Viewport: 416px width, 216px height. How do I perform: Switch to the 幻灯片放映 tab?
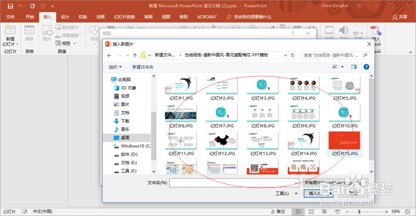click(x=124, y=17)
